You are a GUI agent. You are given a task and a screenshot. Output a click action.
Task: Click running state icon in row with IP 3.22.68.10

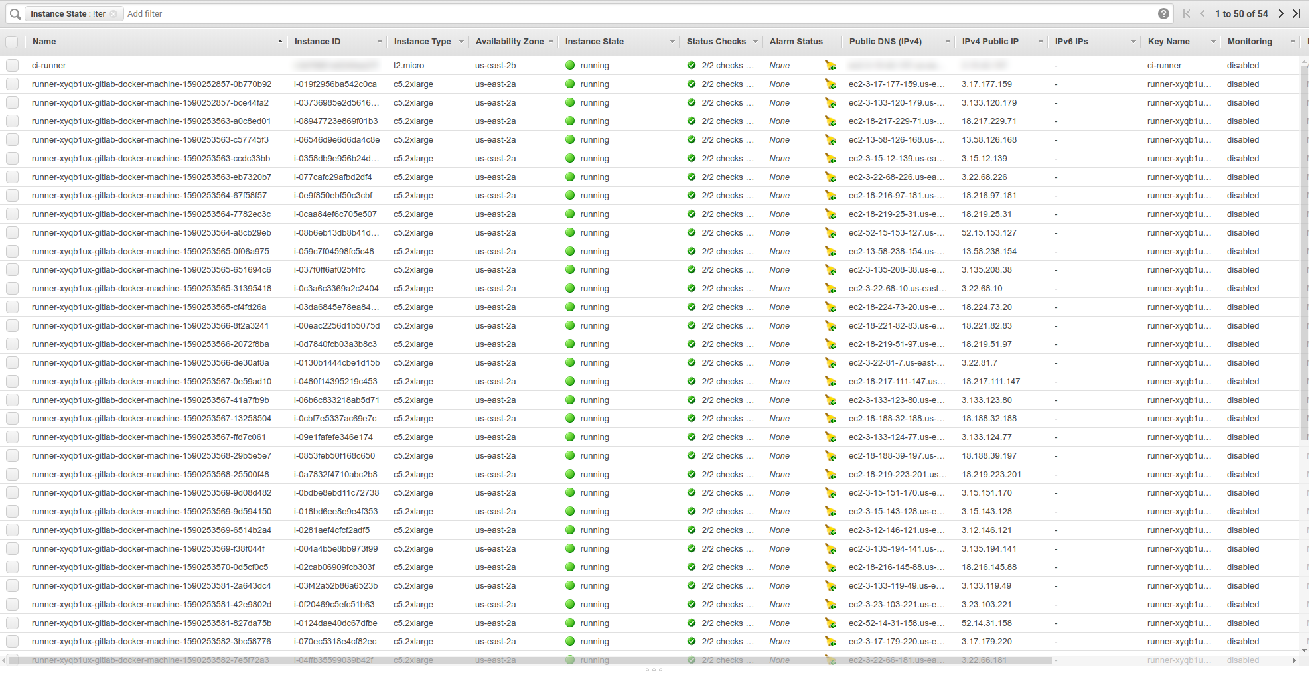point(570,288)
